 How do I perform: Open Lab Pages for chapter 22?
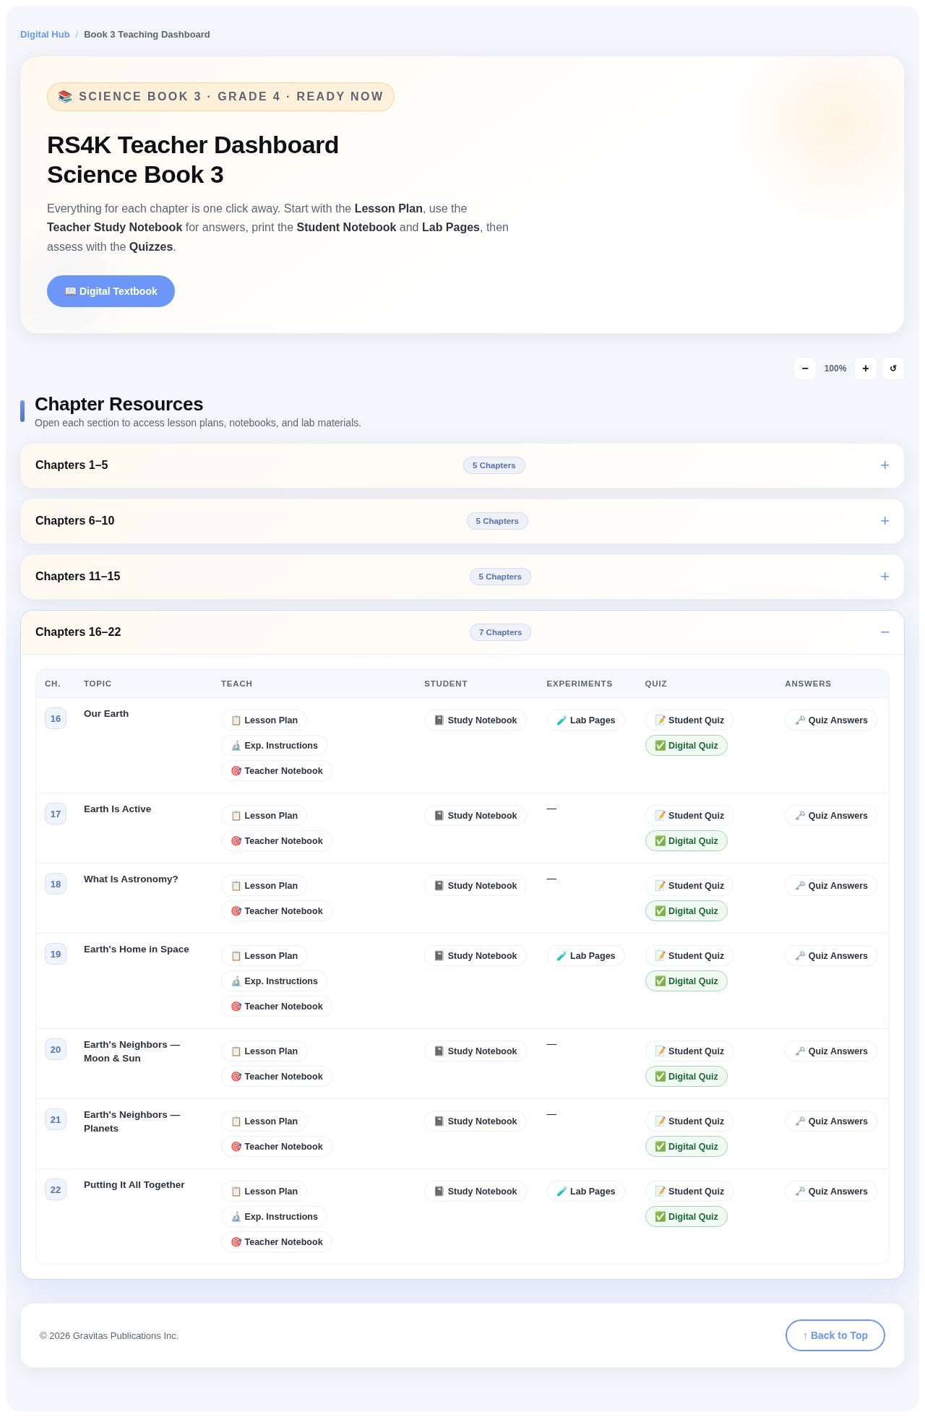pyautogui.click(x=585, y=1192)
